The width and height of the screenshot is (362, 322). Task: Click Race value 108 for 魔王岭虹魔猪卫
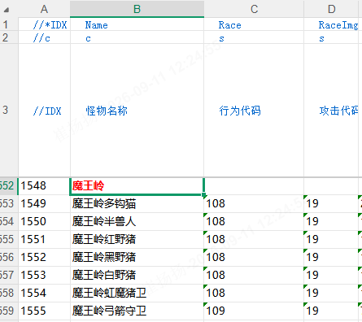(254, 293)
